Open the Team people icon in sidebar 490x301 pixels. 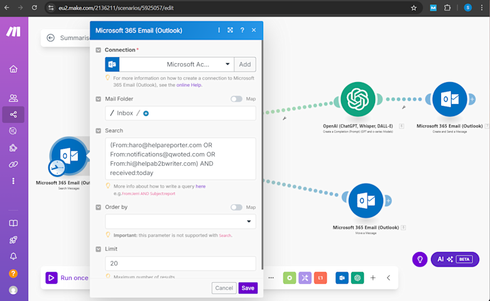click(x=13, y=98)
